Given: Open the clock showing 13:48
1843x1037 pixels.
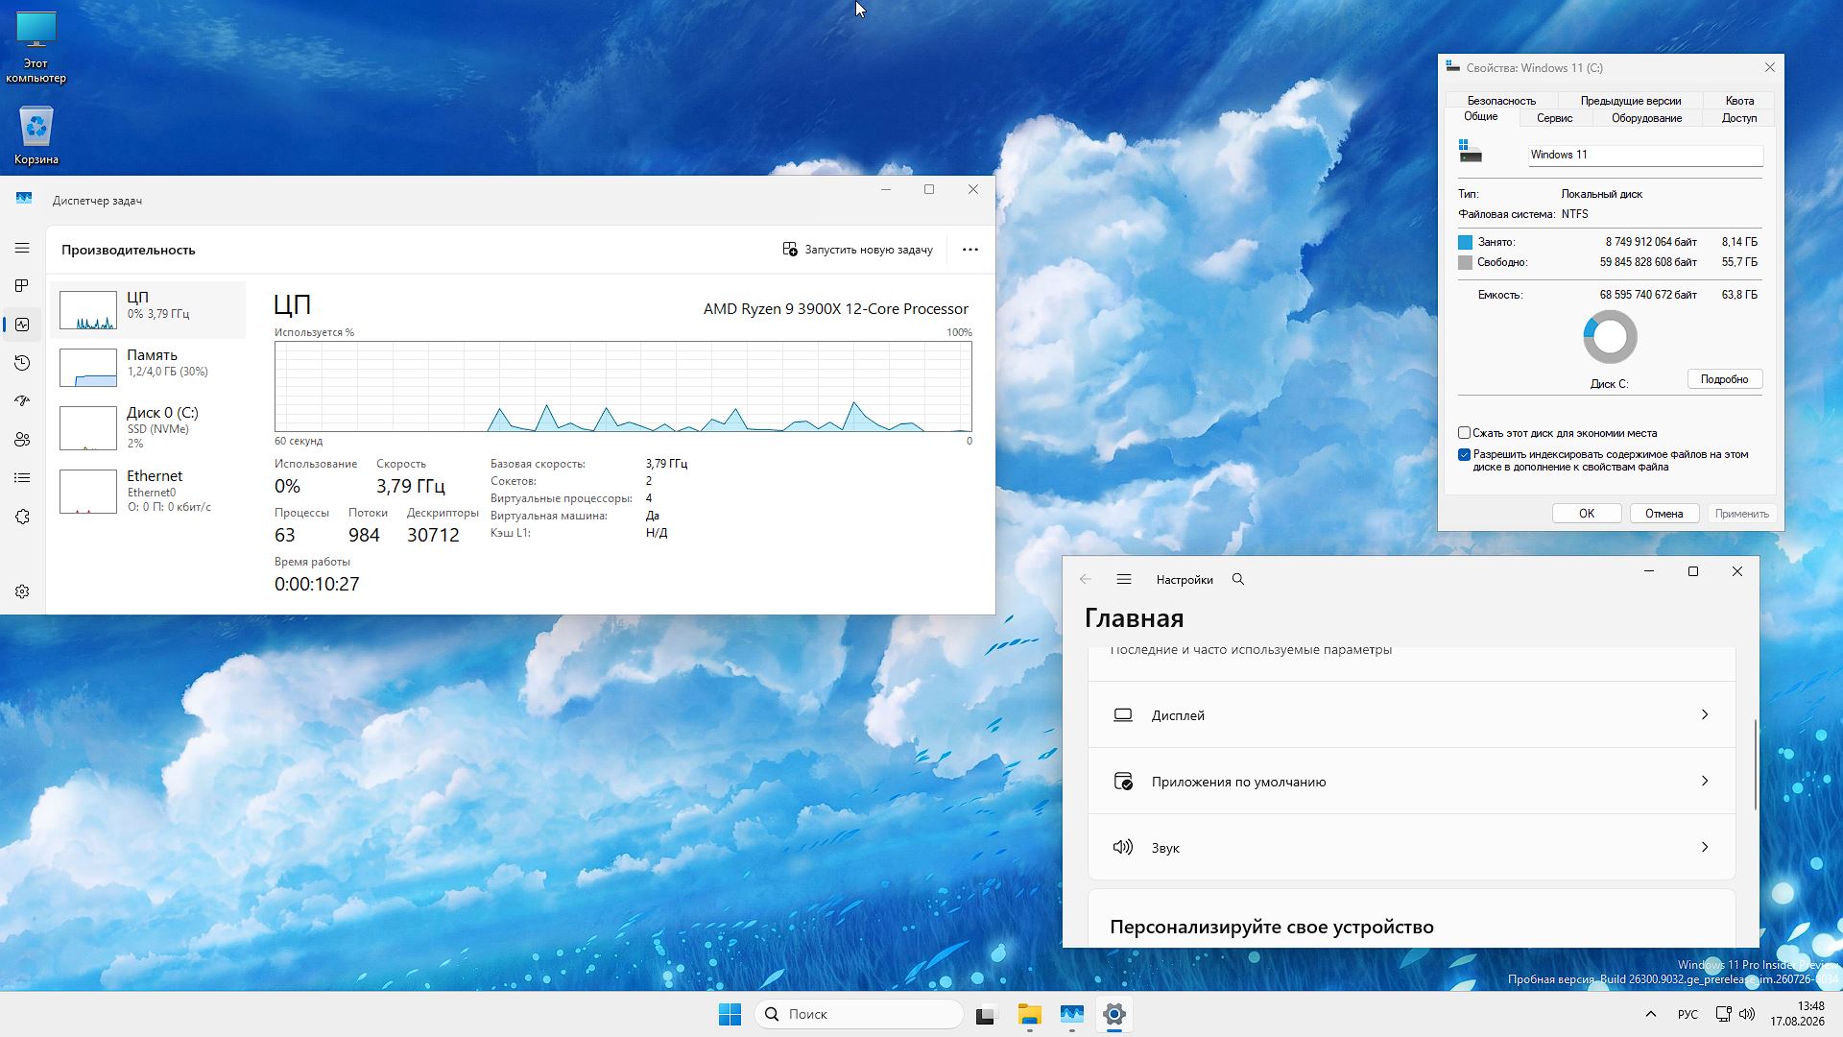Looking at the screenshot, I should coord(1797,1014).
